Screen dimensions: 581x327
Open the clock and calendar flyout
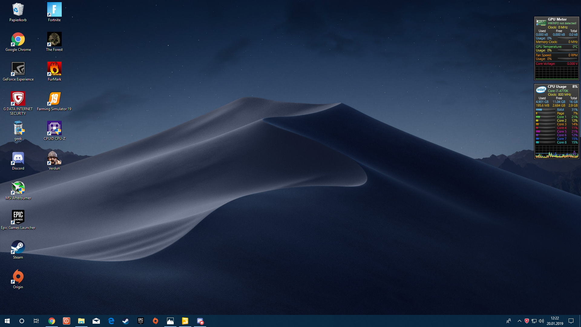coord(555,321)
